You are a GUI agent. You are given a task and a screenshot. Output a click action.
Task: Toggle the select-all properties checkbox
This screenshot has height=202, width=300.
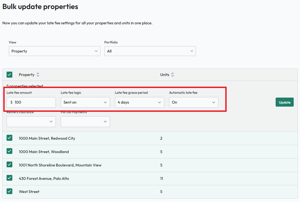click(x=9, y=75)
